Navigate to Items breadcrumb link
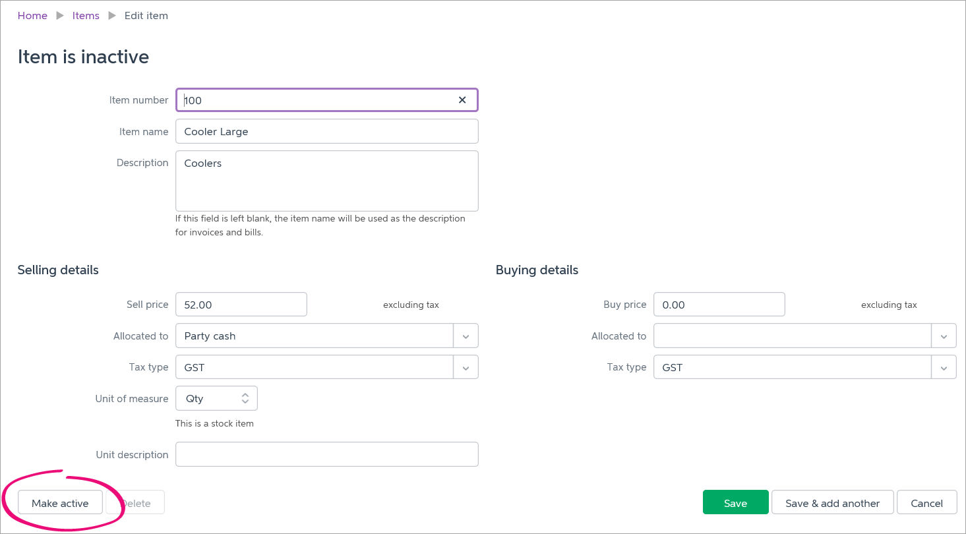The image size is (966, 534). click(86, 16)
